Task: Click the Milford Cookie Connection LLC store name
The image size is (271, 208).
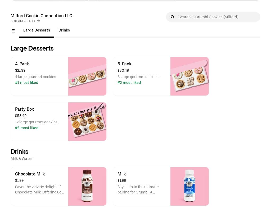Action: pyautogui.click(x=41, y=16)
